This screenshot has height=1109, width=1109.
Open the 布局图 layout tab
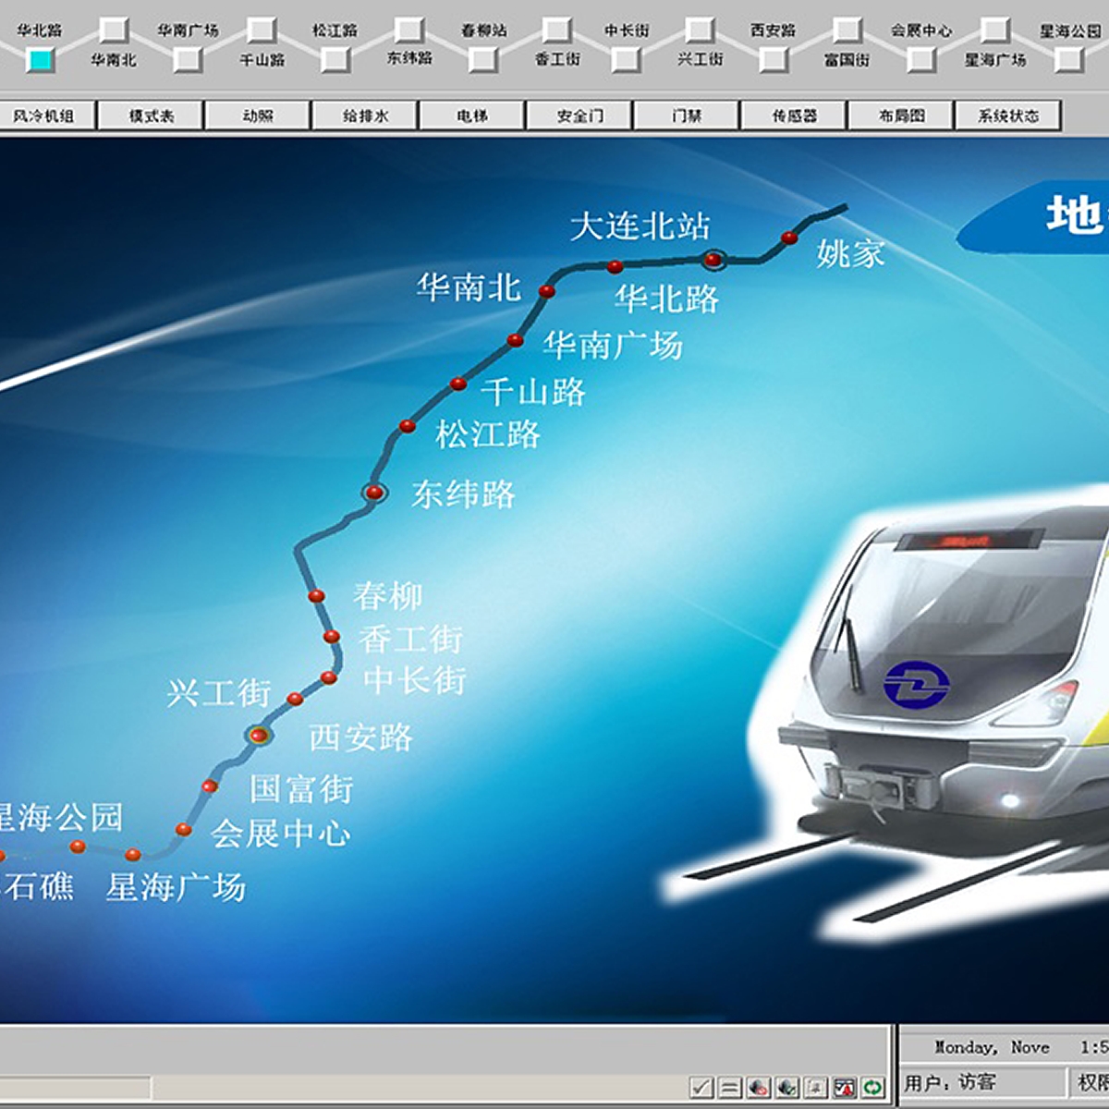(901, 116)
